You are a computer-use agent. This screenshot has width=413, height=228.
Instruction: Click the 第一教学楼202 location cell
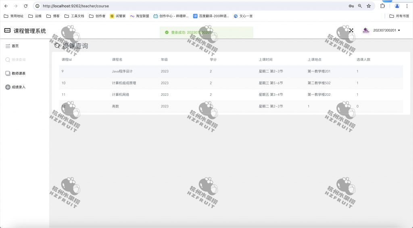tap(319, 94)
